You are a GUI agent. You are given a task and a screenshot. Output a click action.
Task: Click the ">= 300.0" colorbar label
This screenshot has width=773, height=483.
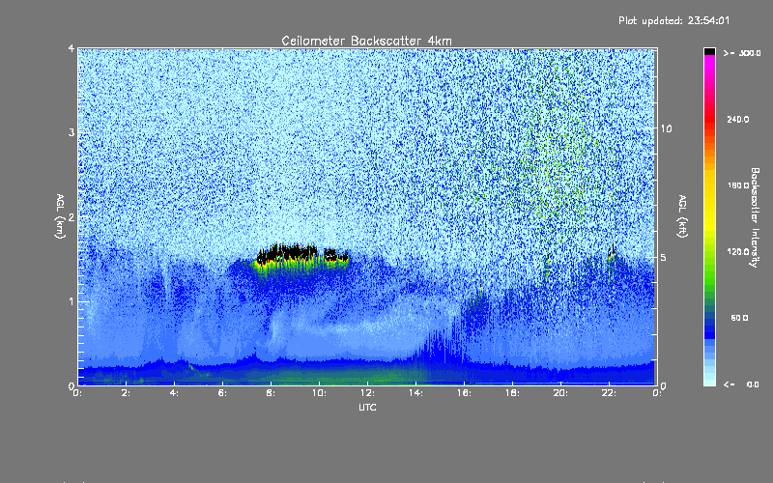pyautogui.click(x=742, y=53)
